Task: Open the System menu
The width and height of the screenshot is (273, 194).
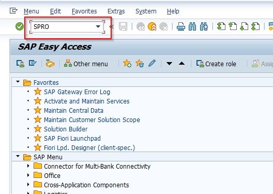Action: (x=146, y=11)
